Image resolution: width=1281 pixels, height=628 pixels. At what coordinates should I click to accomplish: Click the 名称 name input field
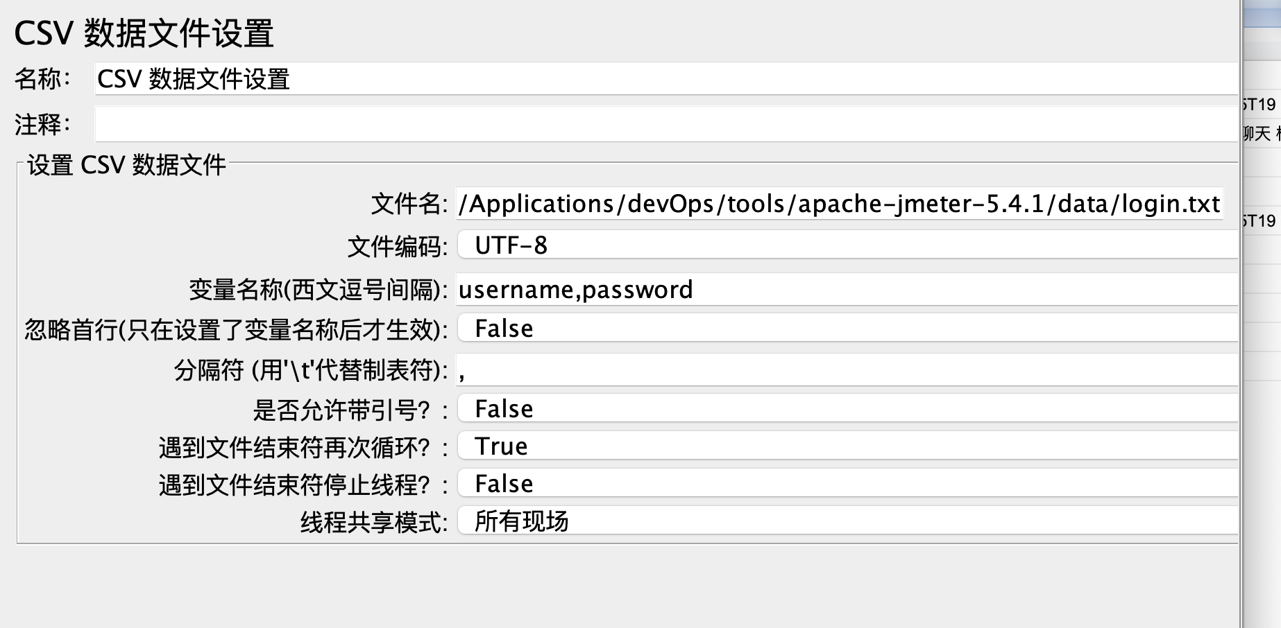[665, 79]
